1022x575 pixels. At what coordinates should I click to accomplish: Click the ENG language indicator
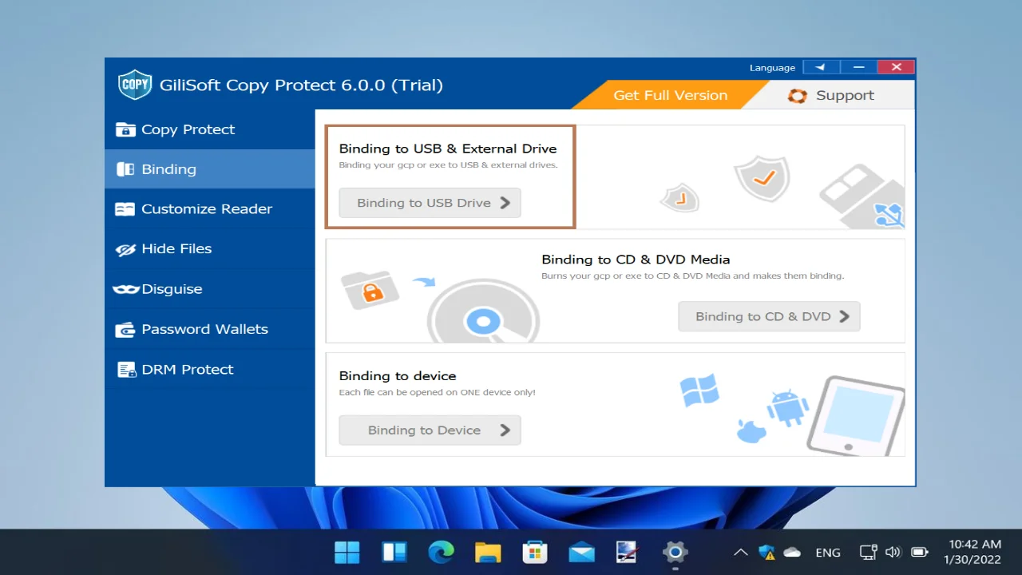[828, 552]
